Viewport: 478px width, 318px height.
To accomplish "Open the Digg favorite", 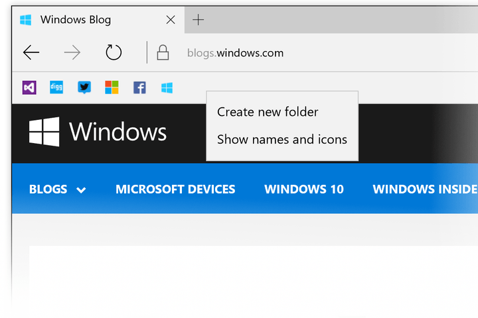I will (x=56, y=87).
